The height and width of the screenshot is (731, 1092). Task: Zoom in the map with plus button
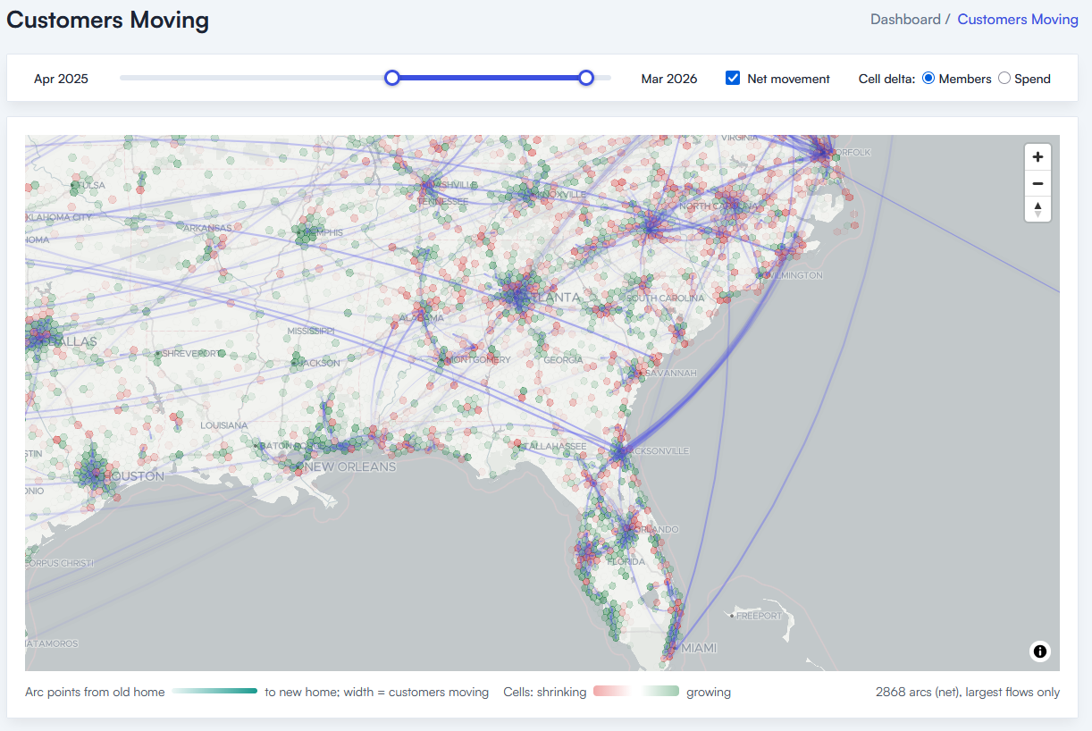[x=1037, y=157]
